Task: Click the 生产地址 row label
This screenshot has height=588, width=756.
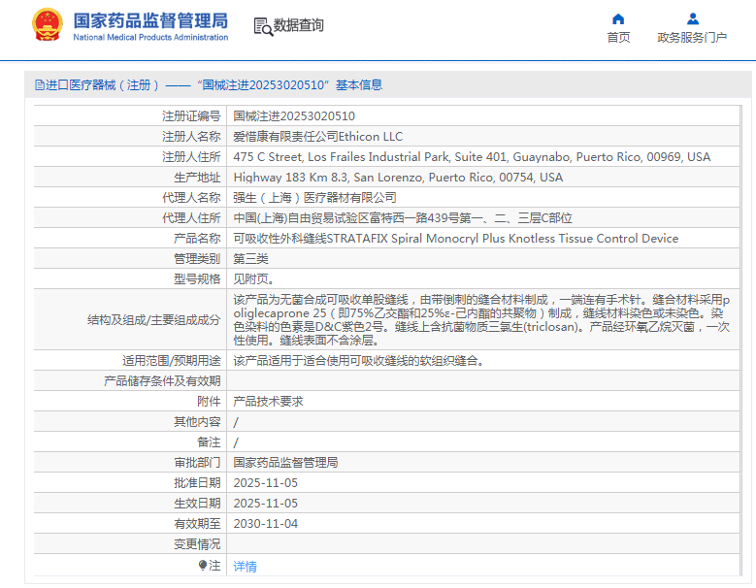Action: click(x=197, y=178)
